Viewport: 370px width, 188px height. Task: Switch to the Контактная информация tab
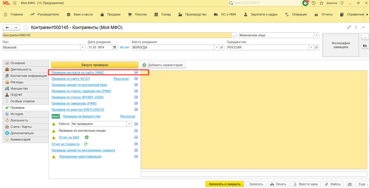click(x=26, y=76)
